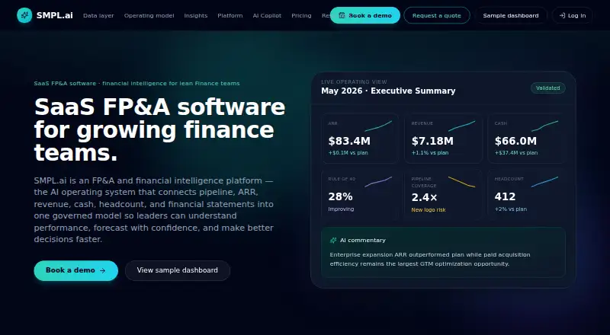Click View sample dashboard button

178,270
